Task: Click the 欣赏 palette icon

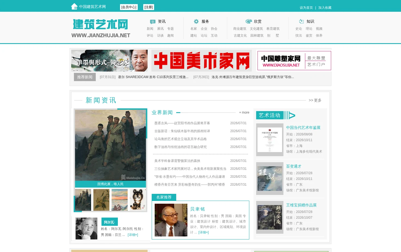Action: click(x=249, y=21)
